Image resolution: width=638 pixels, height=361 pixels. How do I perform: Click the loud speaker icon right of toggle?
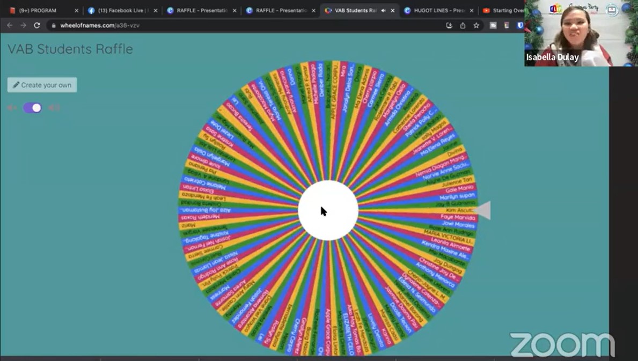point(54,108)
